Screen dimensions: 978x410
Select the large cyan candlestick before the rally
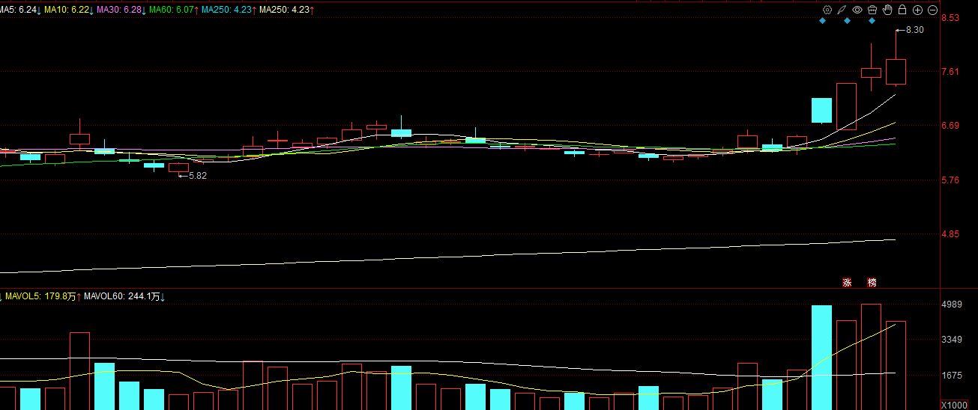coord(821,110)
